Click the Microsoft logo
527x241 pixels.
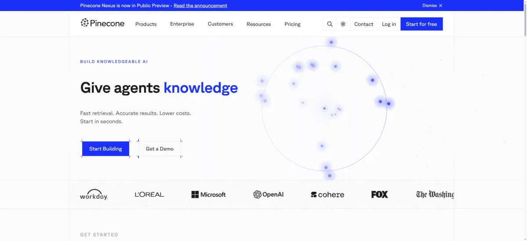[x=209, y=194]
